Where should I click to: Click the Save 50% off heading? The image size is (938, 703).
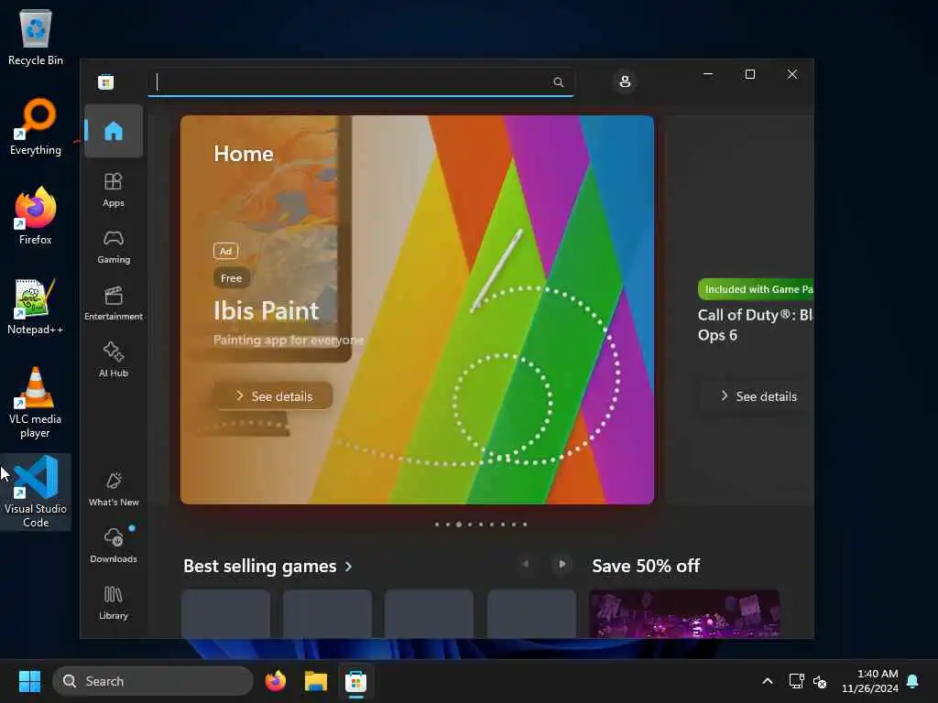[x=646, y=566]
